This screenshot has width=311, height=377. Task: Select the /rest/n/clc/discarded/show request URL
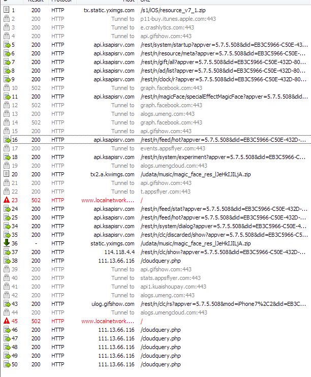(x=224, y=235)
